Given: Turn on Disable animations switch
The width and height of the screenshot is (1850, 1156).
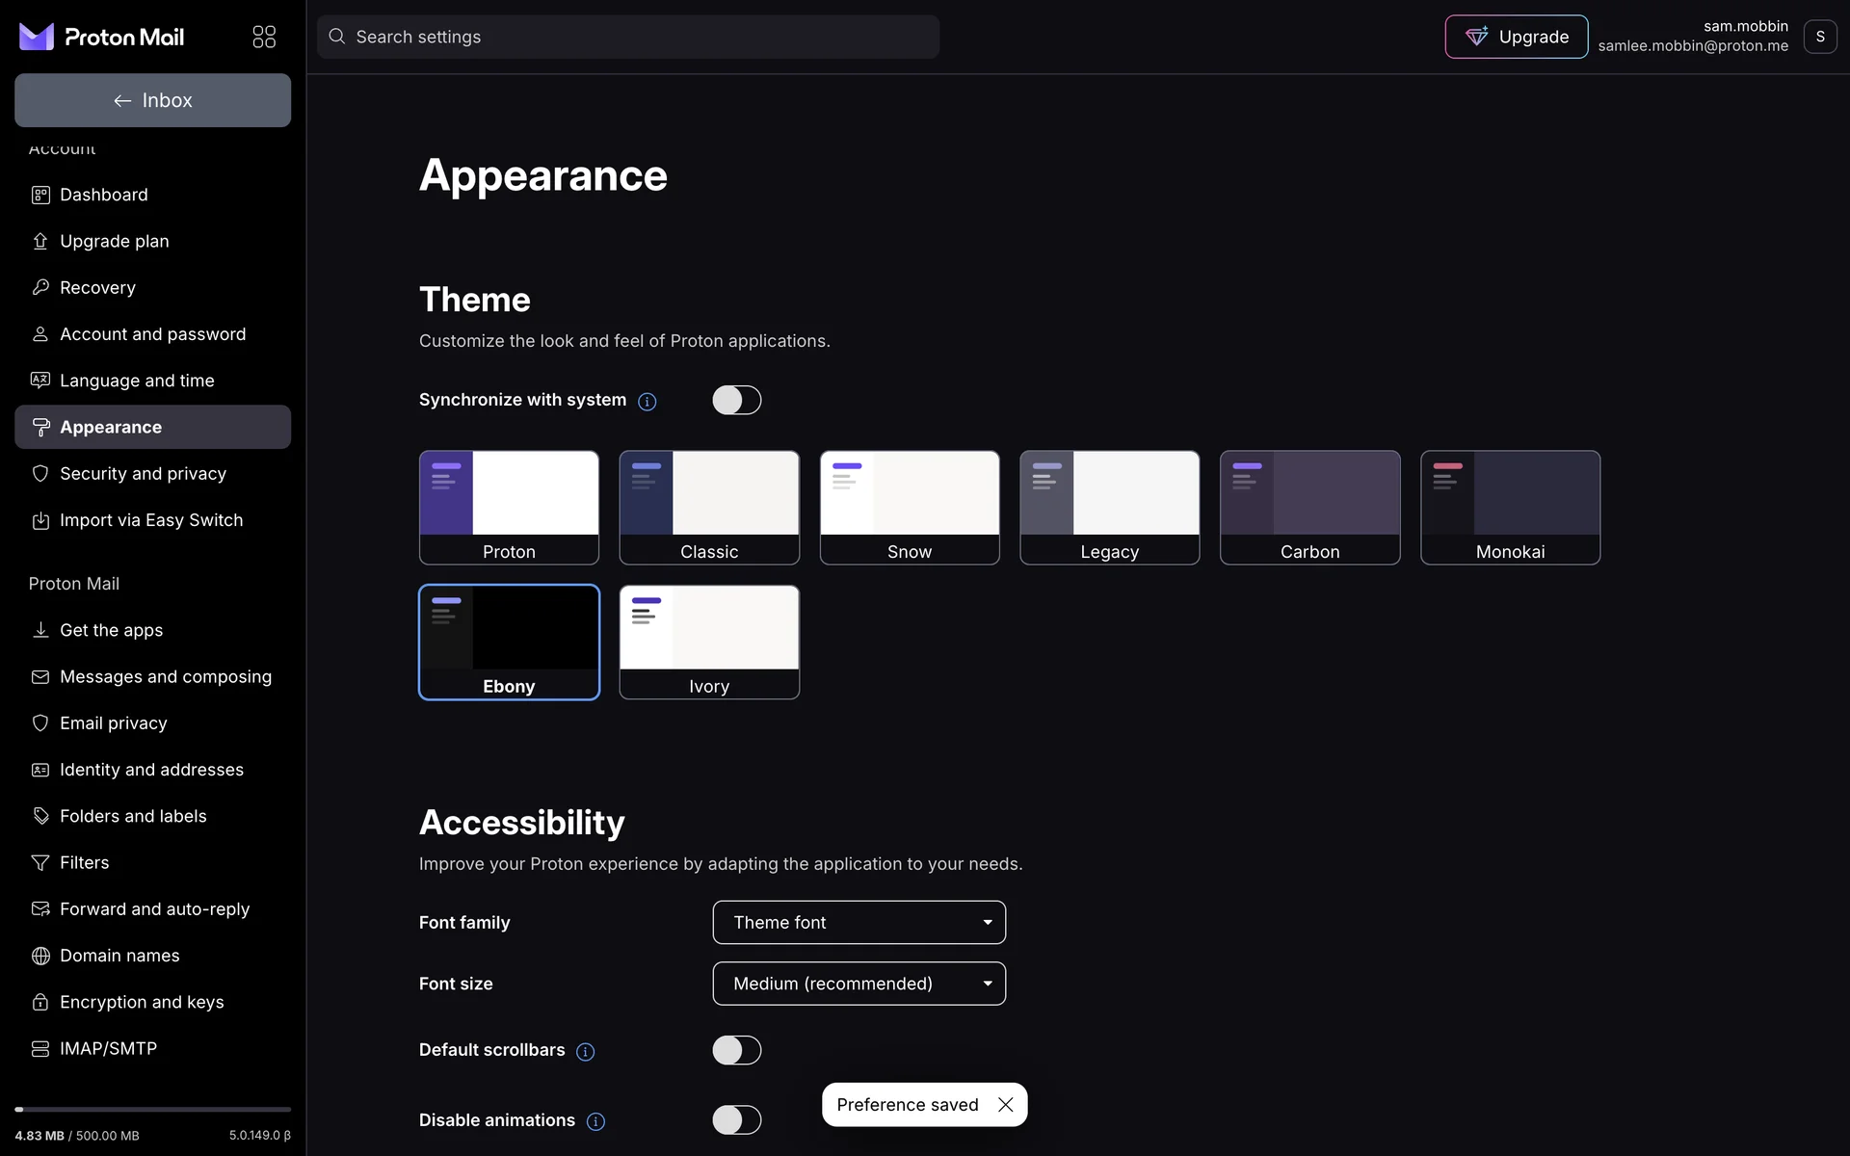Looking at the screenshot, I should pyautogui.click(x=736, y=1119).
